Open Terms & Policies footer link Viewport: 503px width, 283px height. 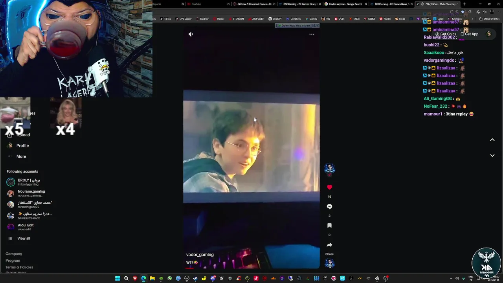(x=19, y=267)
